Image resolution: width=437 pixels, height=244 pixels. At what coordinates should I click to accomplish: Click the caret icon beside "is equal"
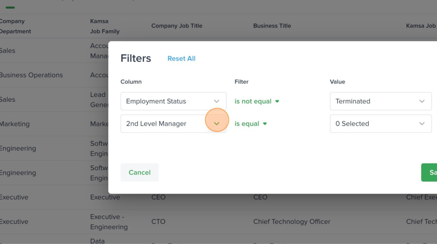point(265,124)
